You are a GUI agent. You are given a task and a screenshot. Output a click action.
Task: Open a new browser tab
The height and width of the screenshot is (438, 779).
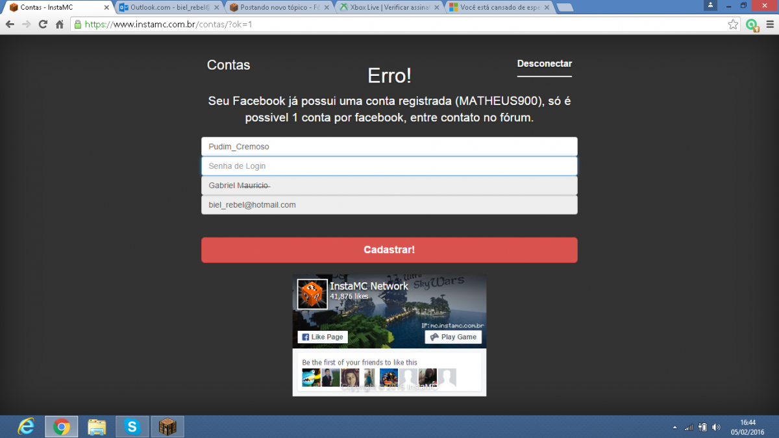tap(565, 8)
